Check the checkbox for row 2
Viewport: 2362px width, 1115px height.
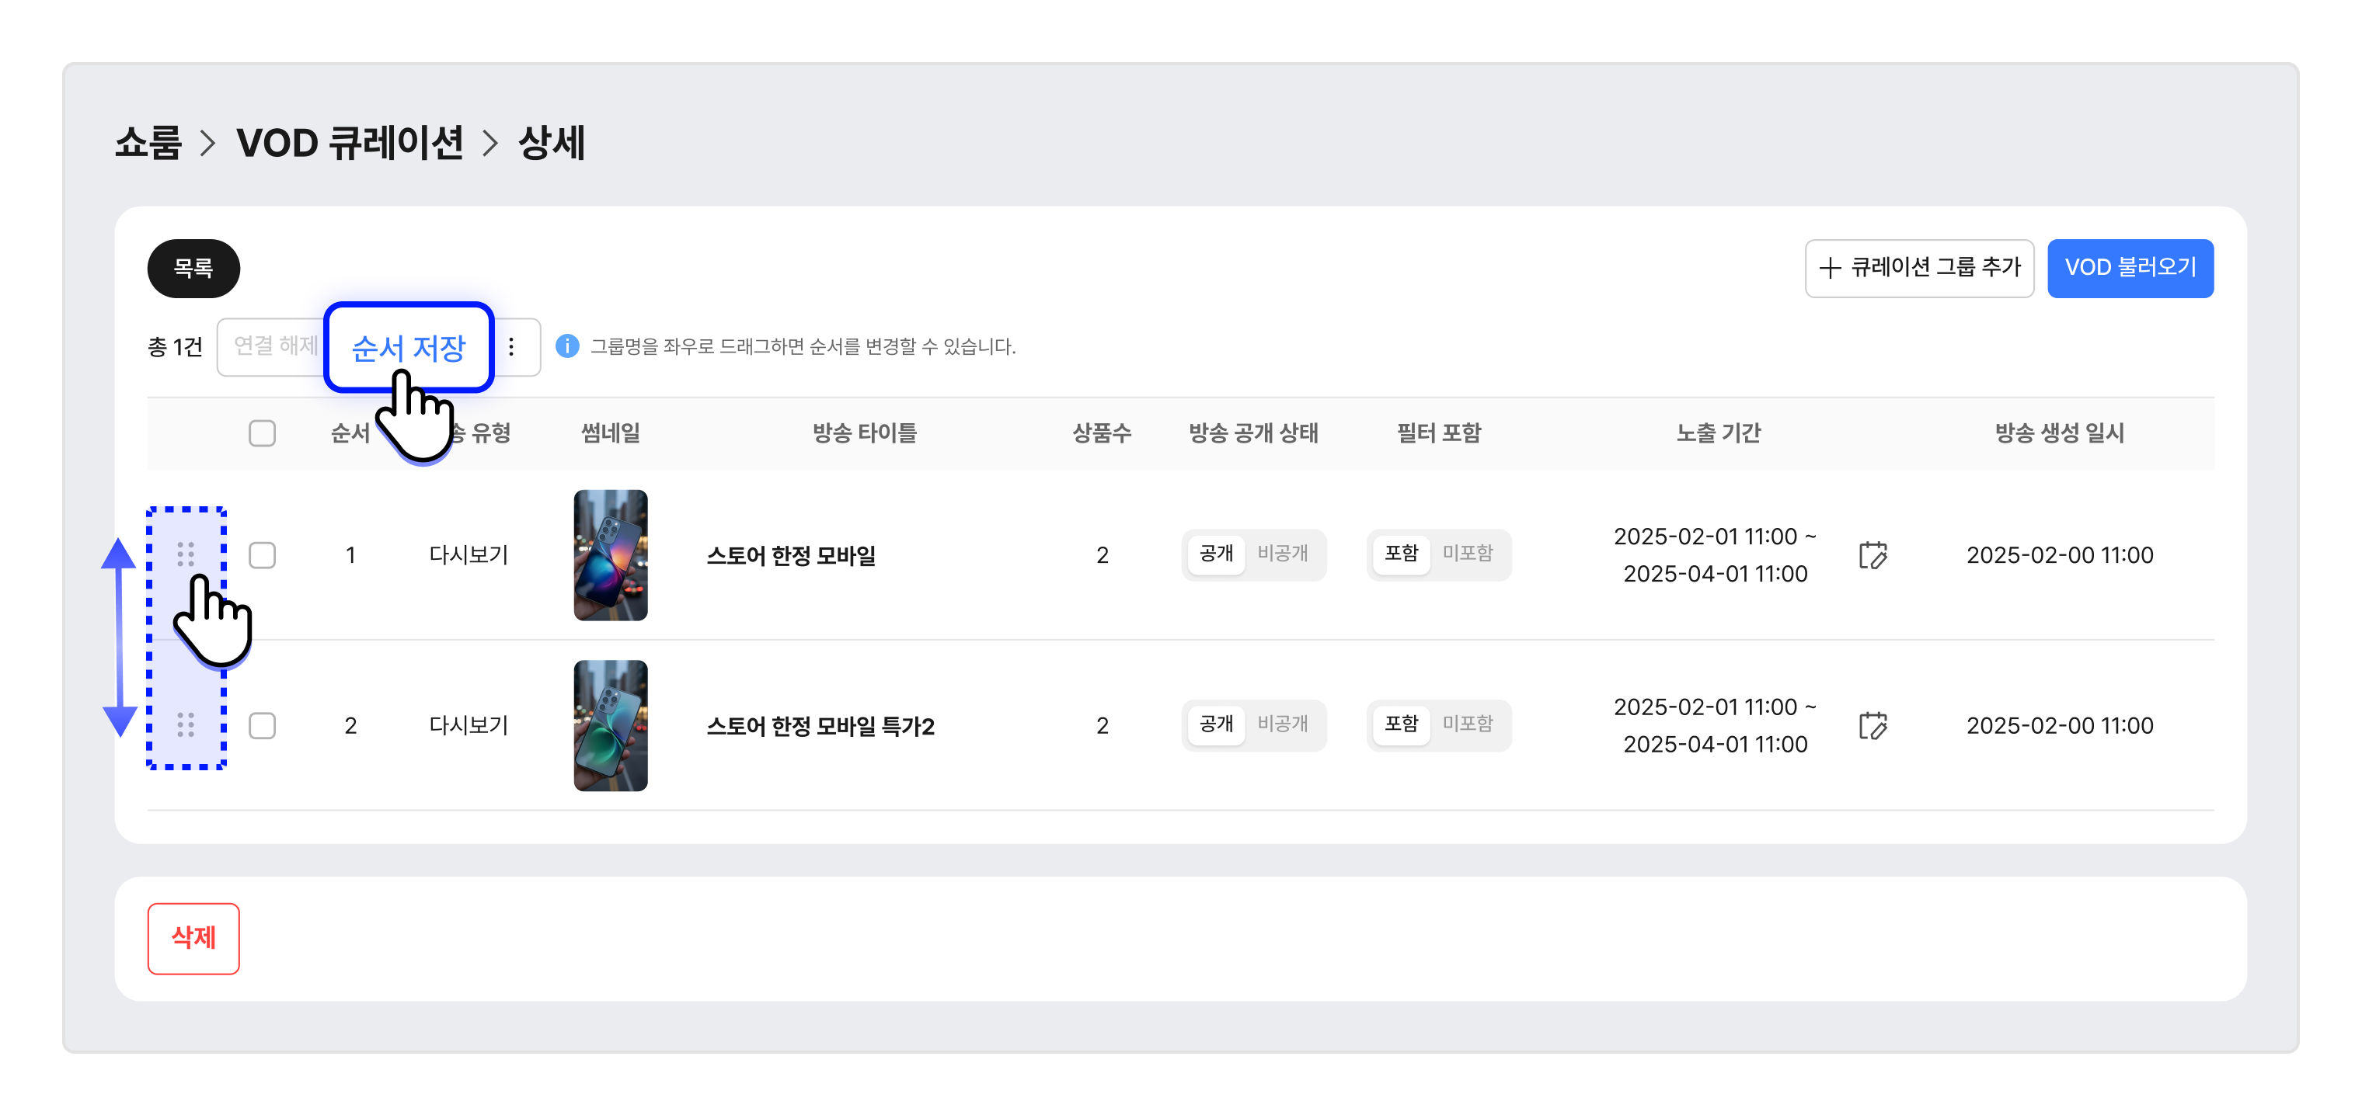(263, 724)
